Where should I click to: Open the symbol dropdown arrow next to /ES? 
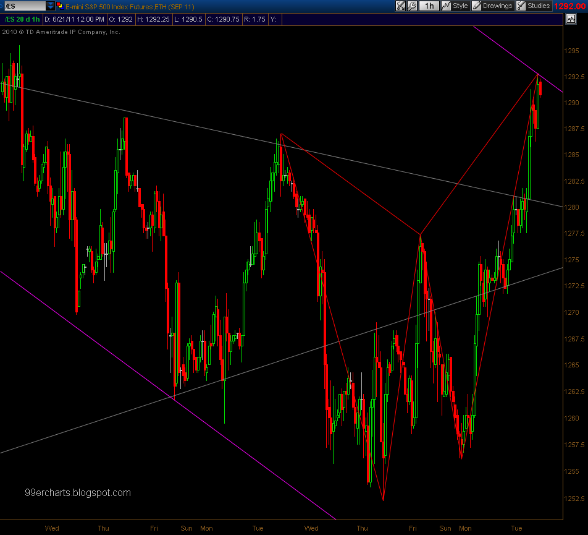click(50, 6)
